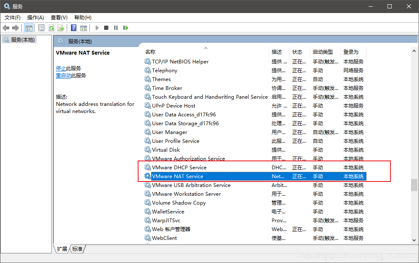Select the Volume Shadow Copy service
The width and height of the screenshot is (419, 263).
click(255, 203)
